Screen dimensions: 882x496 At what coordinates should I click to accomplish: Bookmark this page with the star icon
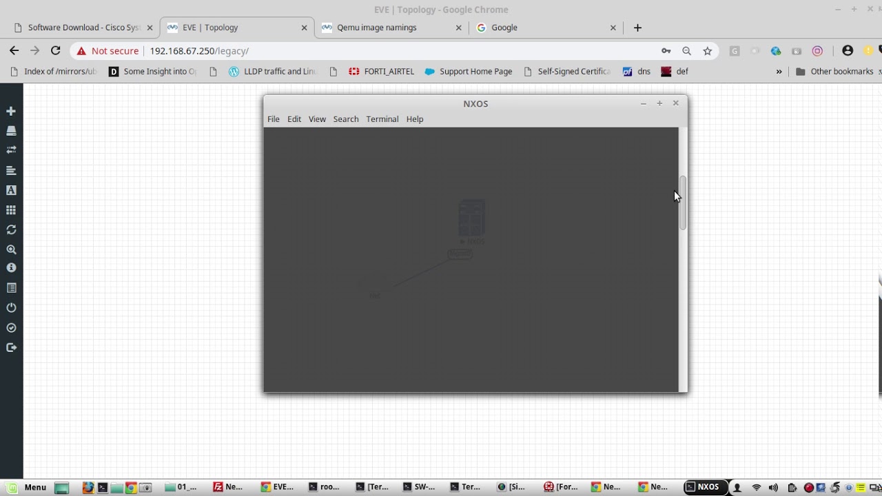click(707, 51)
